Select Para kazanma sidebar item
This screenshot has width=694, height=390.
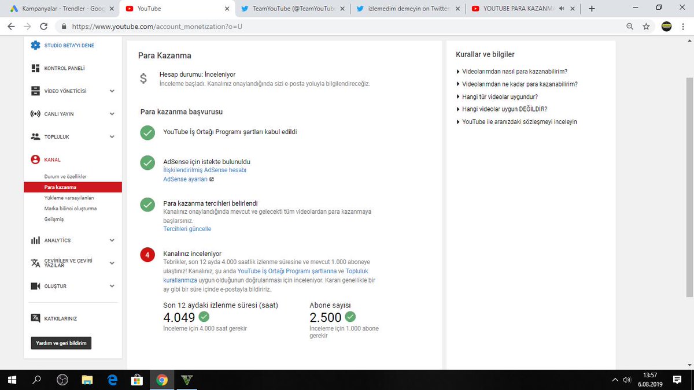pyautogui.click(x=73, y=187)
